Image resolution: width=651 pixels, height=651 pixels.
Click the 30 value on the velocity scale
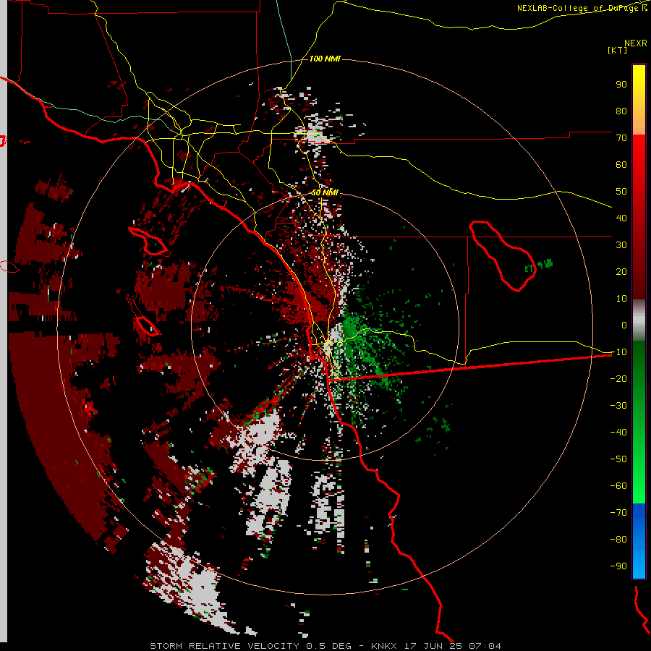(621, 245)
